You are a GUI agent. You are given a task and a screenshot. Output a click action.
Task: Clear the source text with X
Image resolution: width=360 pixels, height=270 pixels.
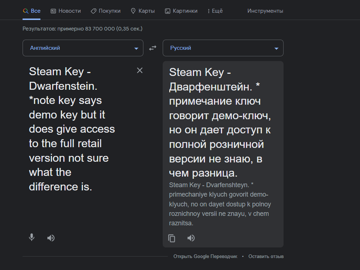click(x=139, y=70)
